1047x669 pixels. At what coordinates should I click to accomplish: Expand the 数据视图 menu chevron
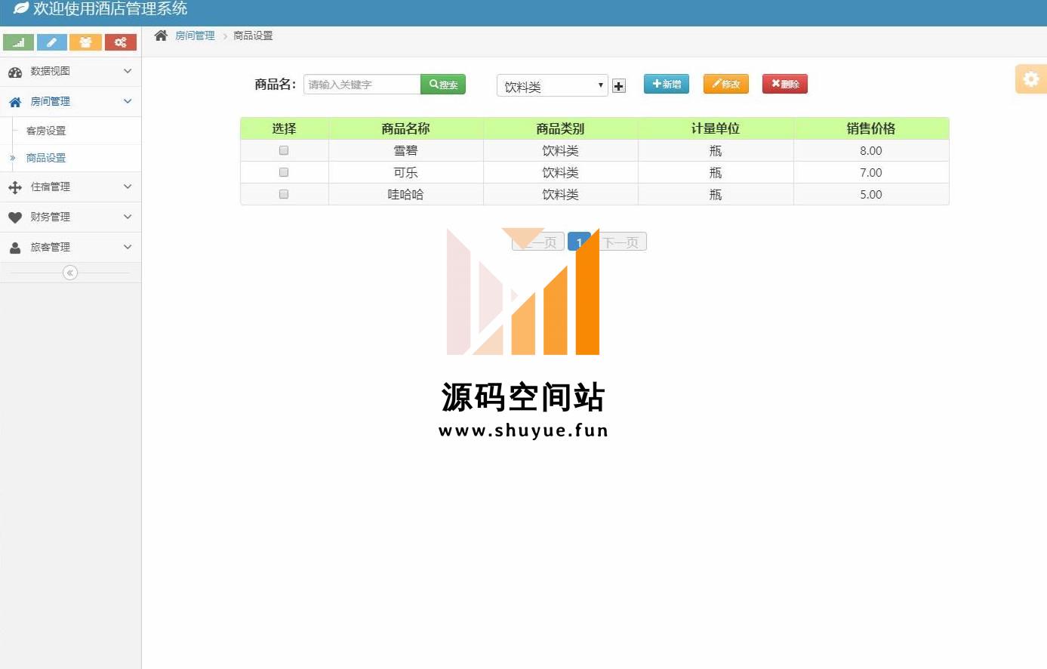coord(128,71)
